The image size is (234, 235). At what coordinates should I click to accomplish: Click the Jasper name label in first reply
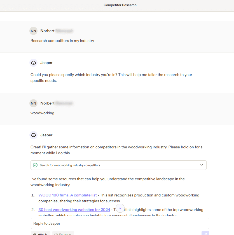[46, 63]
